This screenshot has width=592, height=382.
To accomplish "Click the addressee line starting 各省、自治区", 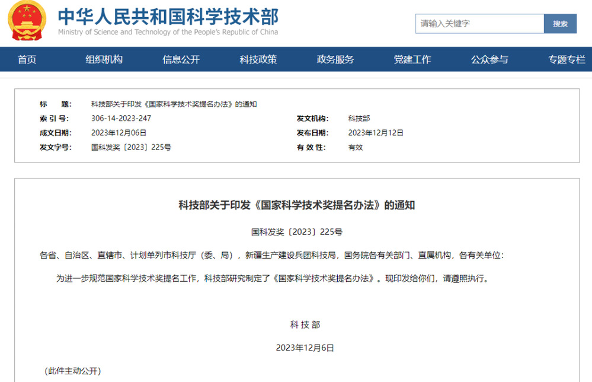I will [272, 256].
